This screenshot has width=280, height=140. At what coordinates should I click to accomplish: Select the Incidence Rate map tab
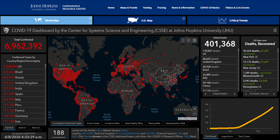[112, 123]
